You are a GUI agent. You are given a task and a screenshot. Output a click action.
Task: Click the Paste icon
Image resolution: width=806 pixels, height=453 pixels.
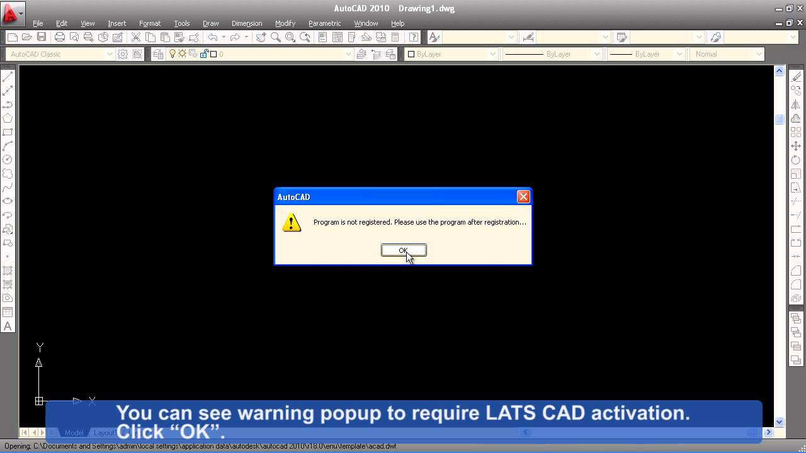pos(165,38)
